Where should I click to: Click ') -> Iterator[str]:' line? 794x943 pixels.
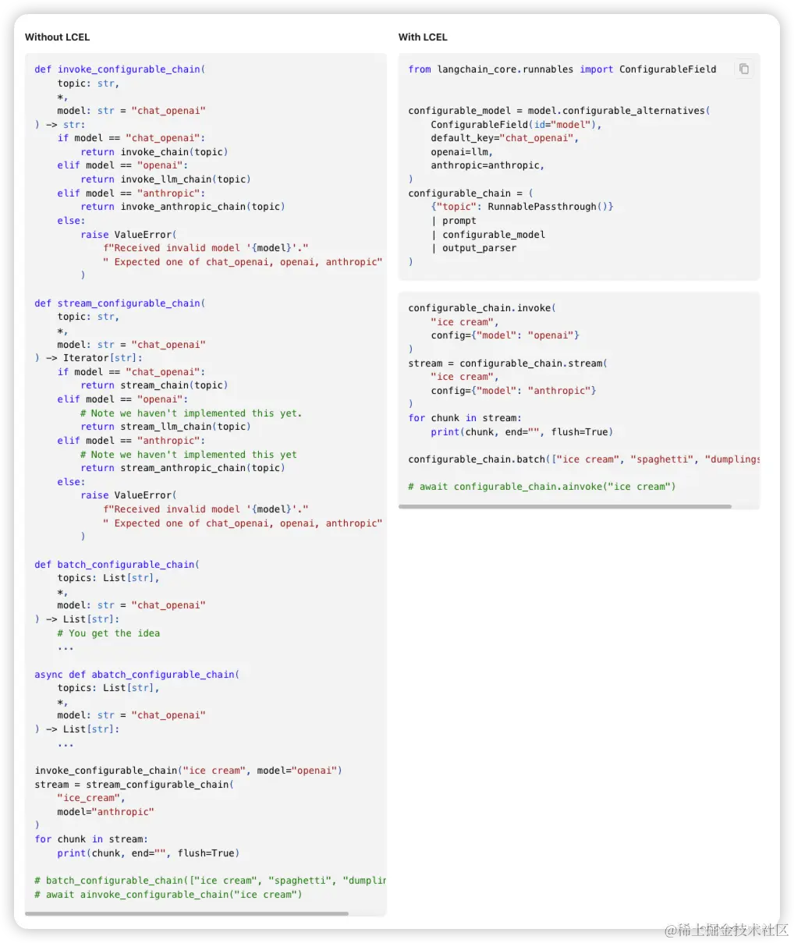(x=88, y=358)
